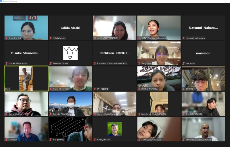230x147 pixels.
Task: Click muted mic icon beside Printip Wongthai
Action: coord(139,89)
